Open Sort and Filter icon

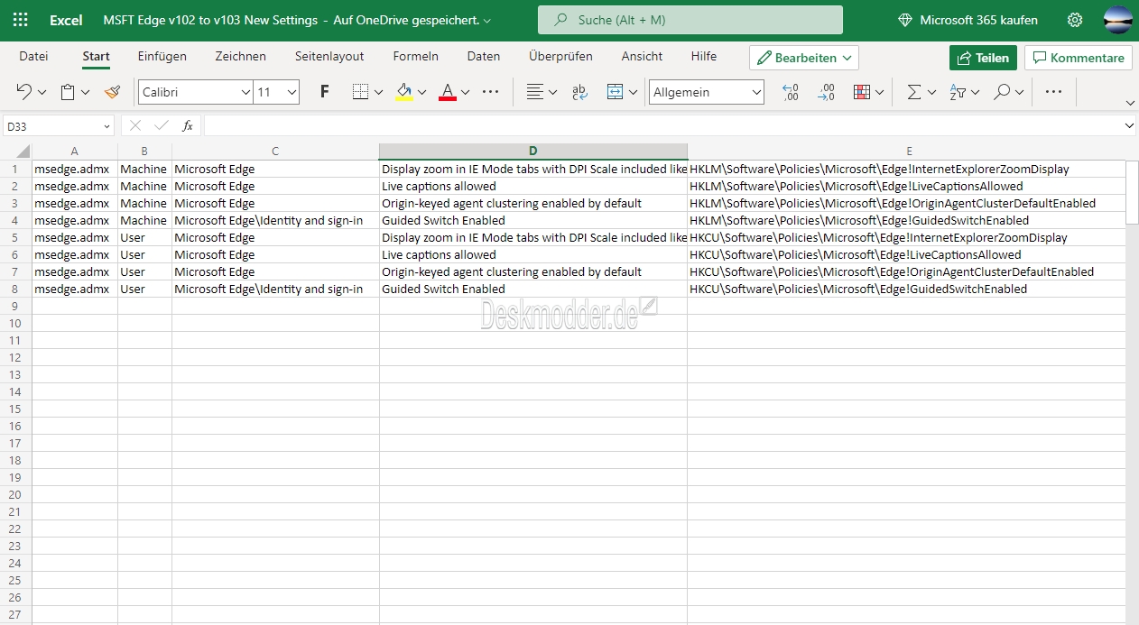[x=958, y=92]
